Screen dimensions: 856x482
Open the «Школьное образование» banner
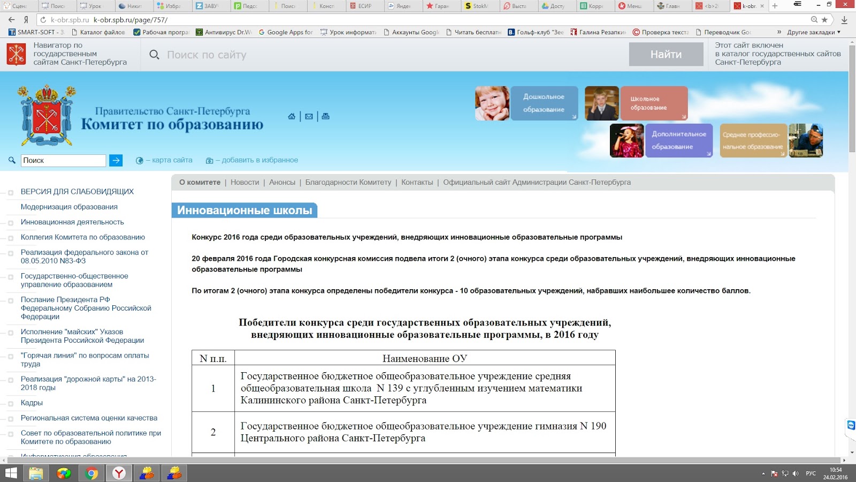(x=654, y=103)
